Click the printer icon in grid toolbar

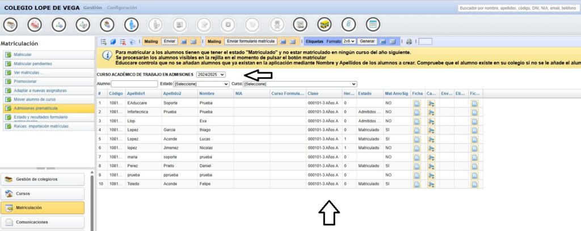409,41
